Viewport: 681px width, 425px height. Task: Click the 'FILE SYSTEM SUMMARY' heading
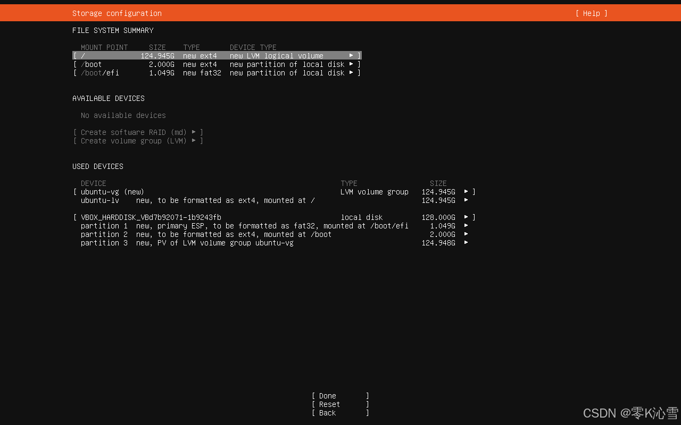click(113, 30)
